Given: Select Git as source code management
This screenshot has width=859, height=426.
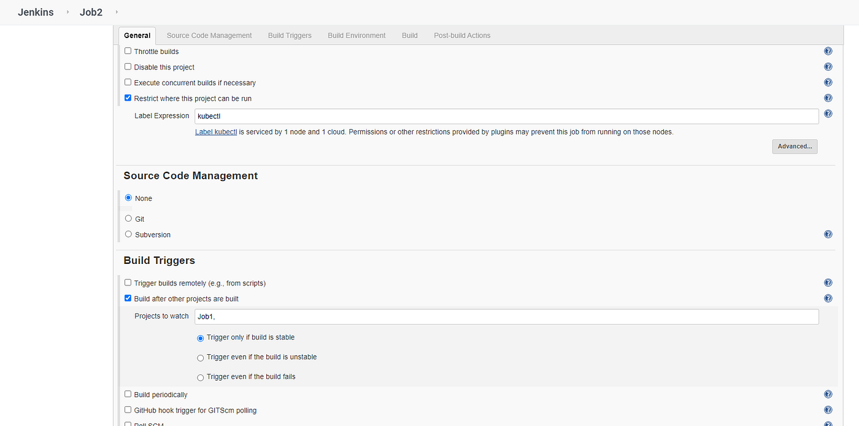Looking at the screenshot, I should pyautogui.click(x=128, y=218).
